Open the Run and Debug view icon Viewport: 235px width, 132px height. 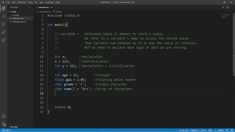click(4, 32)
